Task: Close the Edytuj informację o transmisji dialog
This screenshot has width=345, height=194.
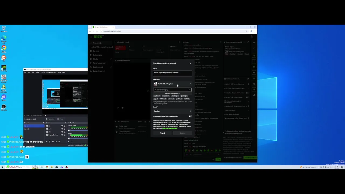Action: coord(190,63)
